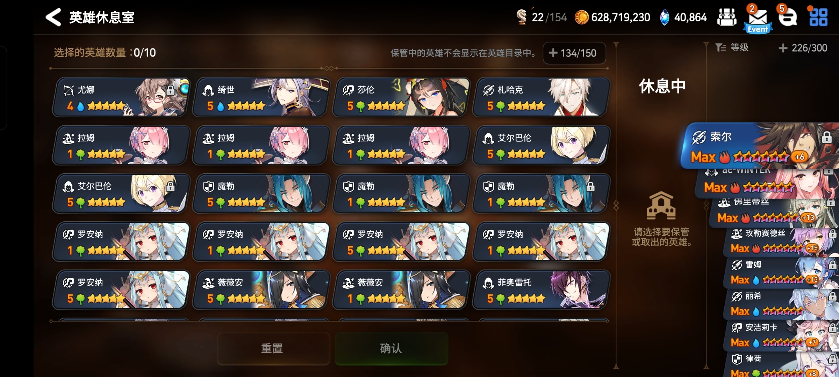Select 绮世 hero card

[x=261, y=97]
